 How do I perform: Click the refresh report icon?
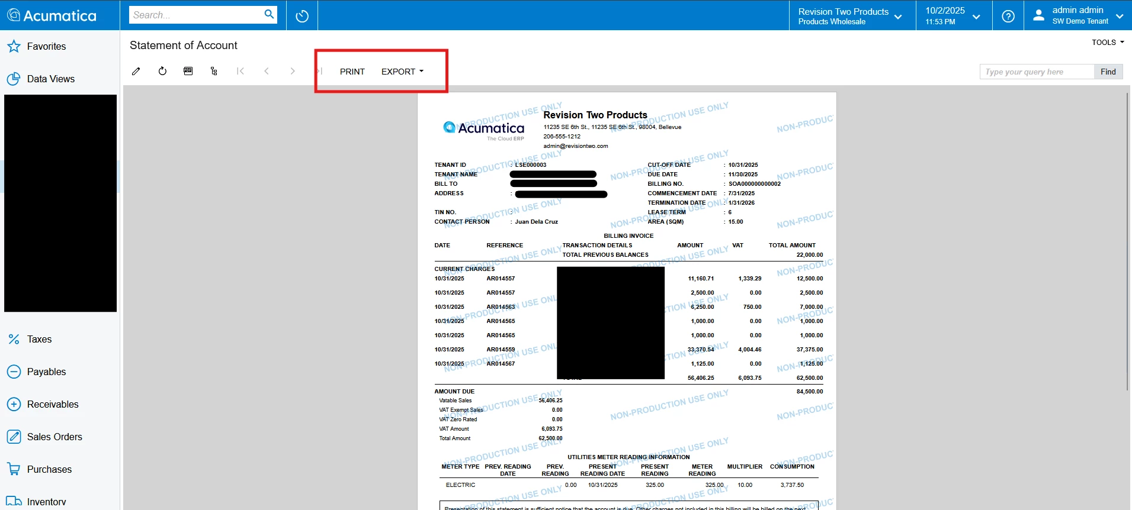(x=162, y=71)
